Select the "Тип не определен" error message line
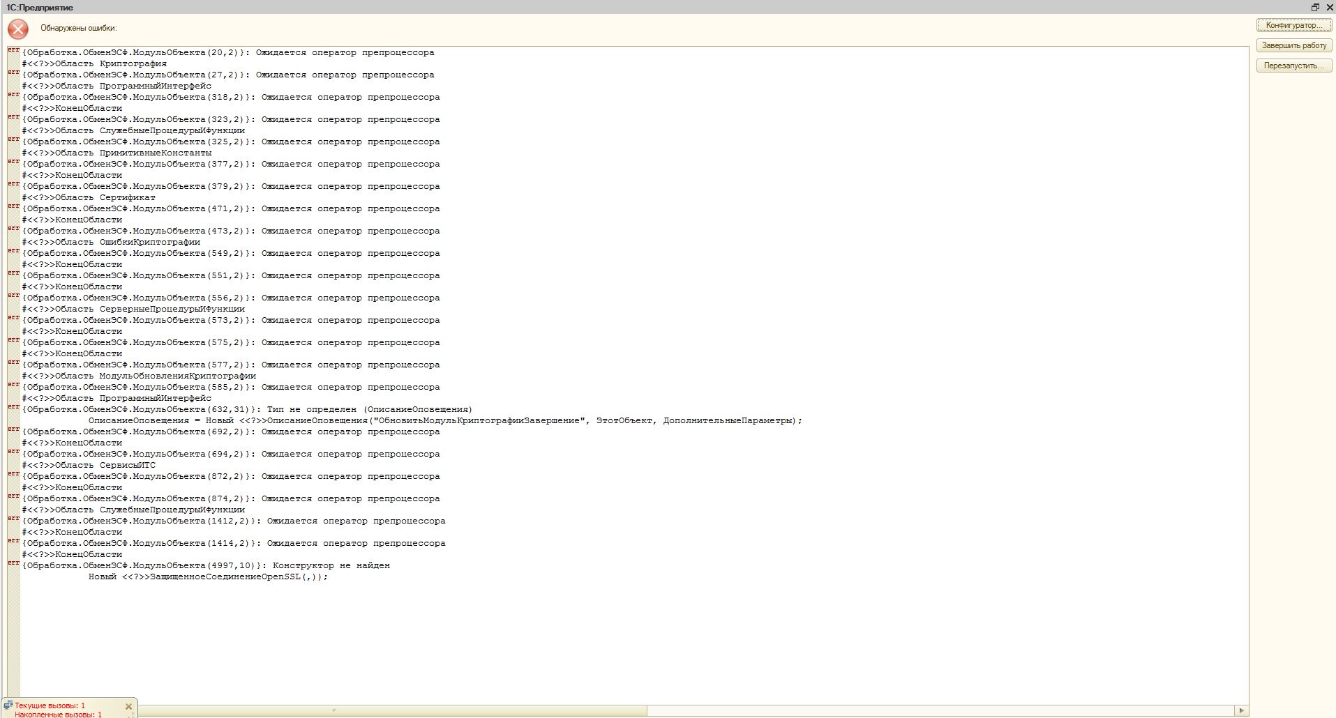 pyautogui.click(x=248, y=409)
